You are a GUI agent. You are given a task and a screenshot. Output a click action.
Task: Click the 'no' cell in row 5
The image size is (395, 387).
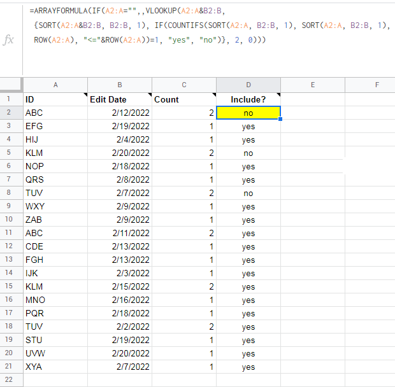[248, 153]
